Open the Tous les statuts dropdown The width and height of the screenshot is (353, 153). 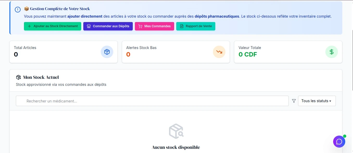tap(317, 101)
